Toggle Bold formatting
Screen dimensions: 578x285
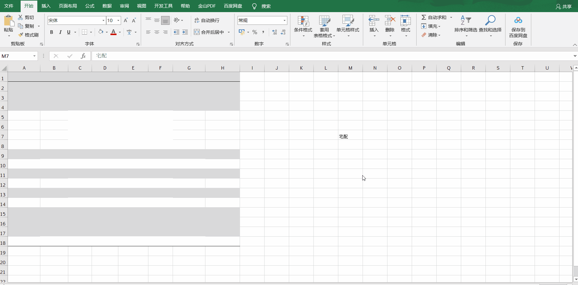click(52, 32)
